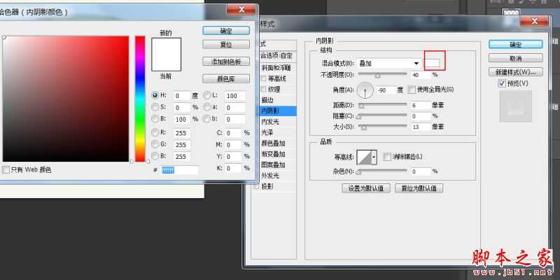Toggle the 预览 (Preview) checkbox
560x280 pixels.
coord(502,84)
